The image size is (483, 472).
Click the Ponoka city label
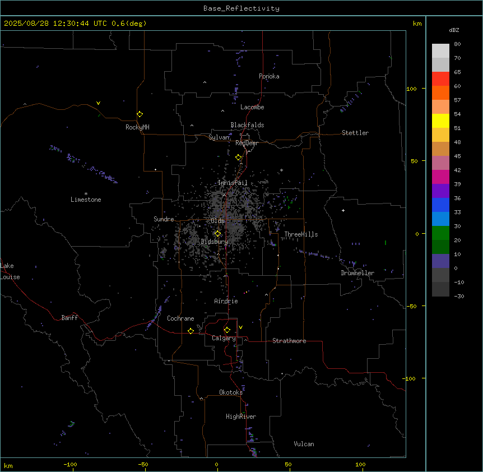(x=269, y=76)
